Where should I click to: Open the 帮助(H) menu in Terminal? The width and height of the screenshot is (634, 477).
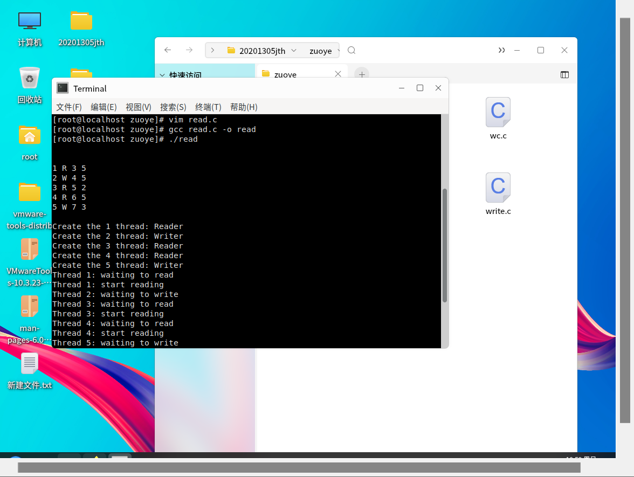[x=244, y=107]
